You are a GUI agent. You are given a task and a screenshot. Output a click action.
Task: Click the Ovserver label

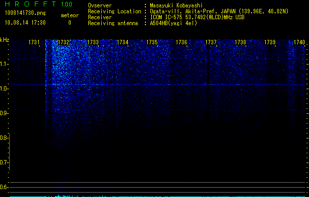click(x=100, y=5)
